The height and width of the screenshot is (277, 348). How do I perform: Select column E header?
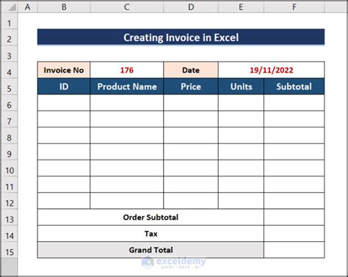click(241, 7)
